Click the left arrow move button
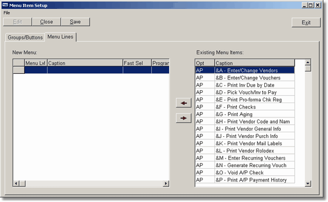328x202 pixels. 184,103
